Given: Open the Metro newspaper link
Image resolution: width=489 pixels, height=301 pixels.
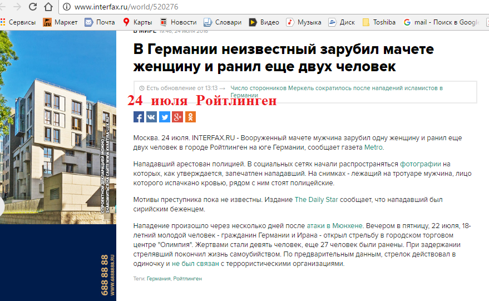Looking at the screenshot, I should (373, 147).
